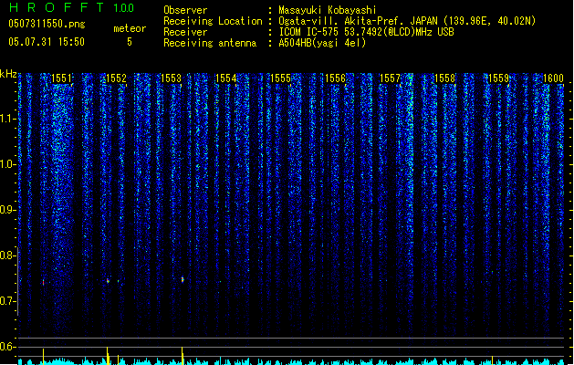Image resolution: width=574 pixels, height=365 pixels.
Task: Click the tallest yellow spike after 1553 in bottom graph
Action: [183, 356]
